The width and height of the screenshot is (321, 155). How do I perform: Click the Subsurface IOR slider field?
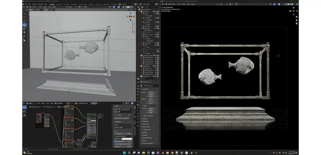123,141
